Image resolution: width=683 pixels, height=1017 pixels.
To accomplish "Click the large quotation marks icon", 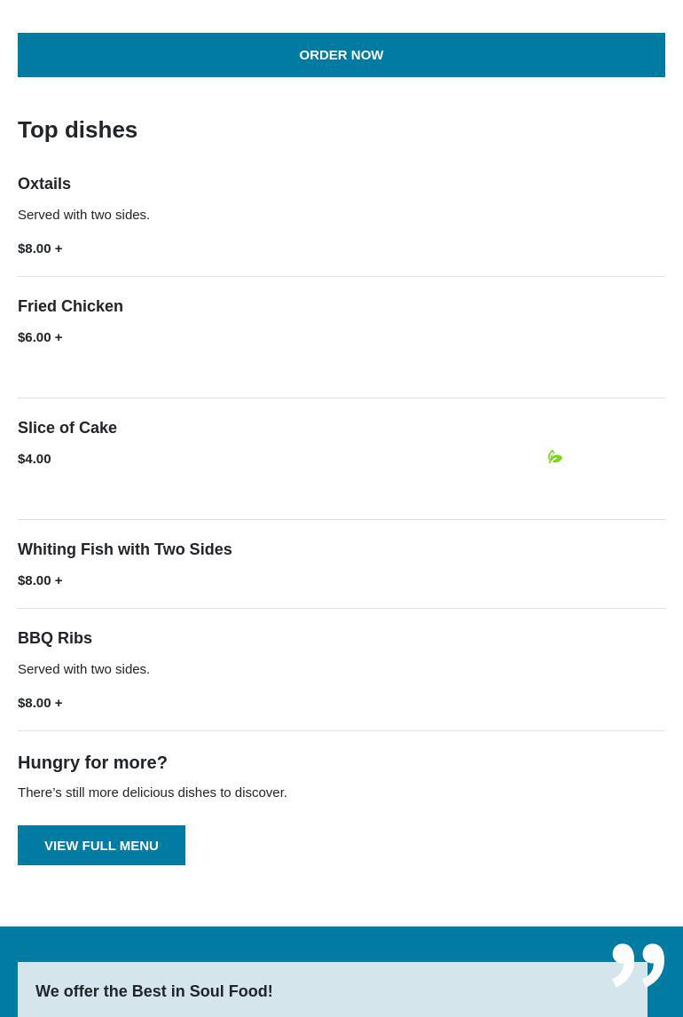I will (638, 965).
